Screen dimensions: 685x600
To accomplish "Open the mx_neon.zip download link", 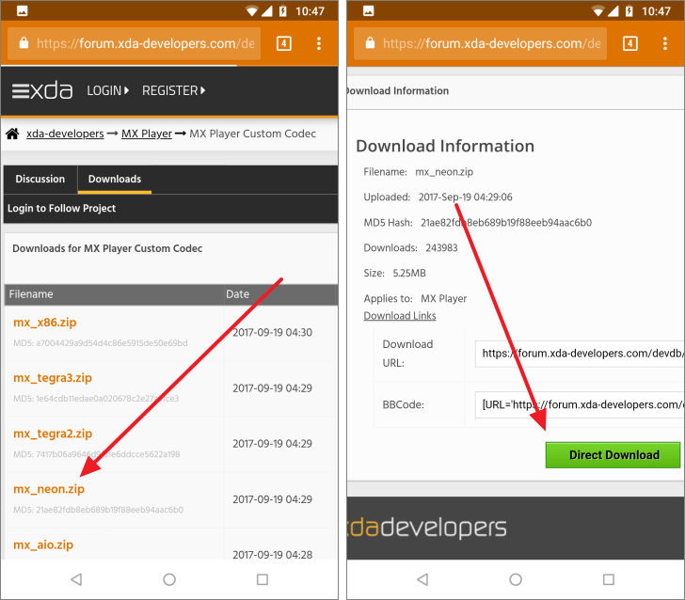I will pos(49,489).
